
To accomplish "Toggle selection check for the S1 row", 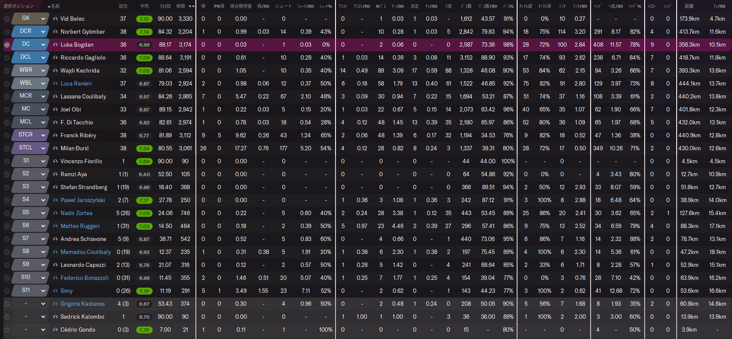I will click(7, 162).
